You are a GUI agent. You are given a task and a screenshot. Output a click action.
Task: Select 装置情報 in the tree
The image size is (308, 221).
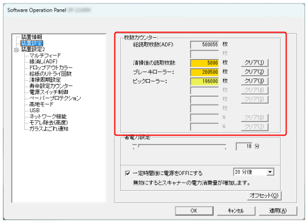pos(31,37)
